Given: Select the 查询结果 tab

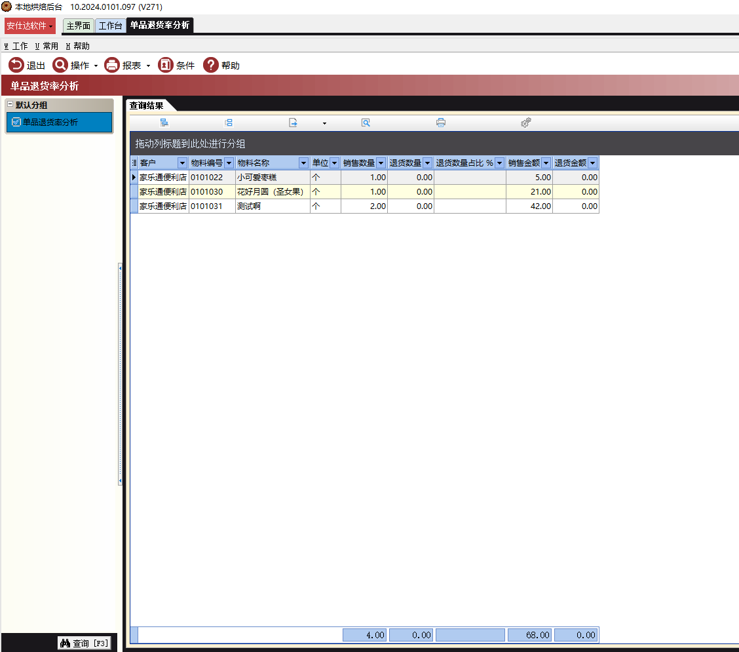Looking at the screenshot, I should 147,105.
